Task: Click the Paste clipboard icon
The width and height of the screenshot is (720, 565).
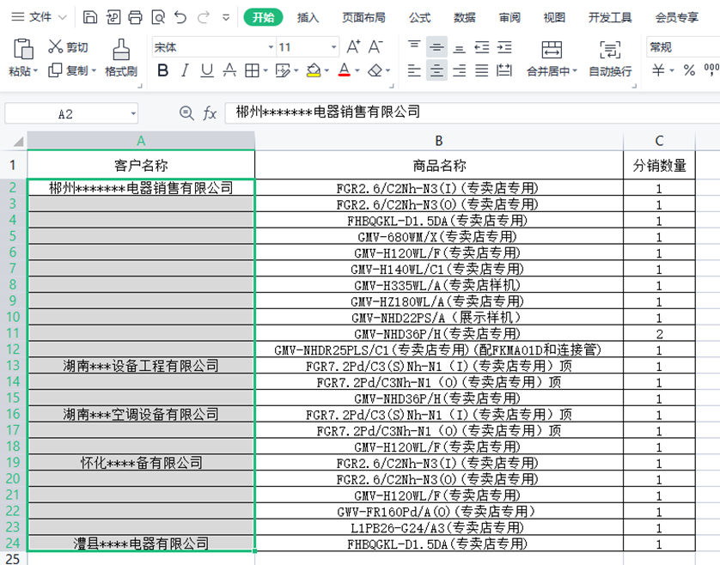Action: point(23,49)
